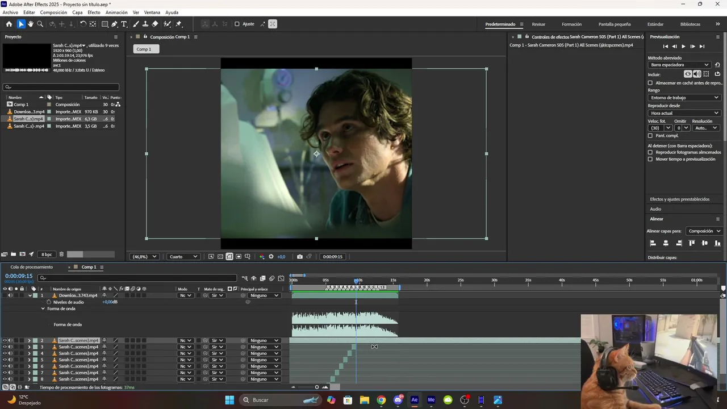Screen dimensions: 727x409
Task: Play the preview in Previsualización panel
Action: 683,47
